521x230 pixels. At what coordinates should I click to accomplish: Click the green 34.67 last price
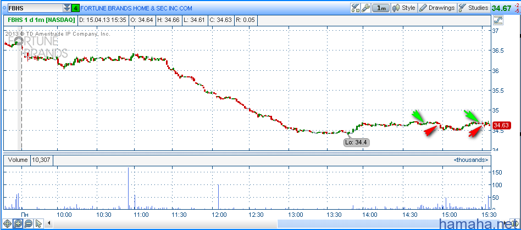pos(502,8)
